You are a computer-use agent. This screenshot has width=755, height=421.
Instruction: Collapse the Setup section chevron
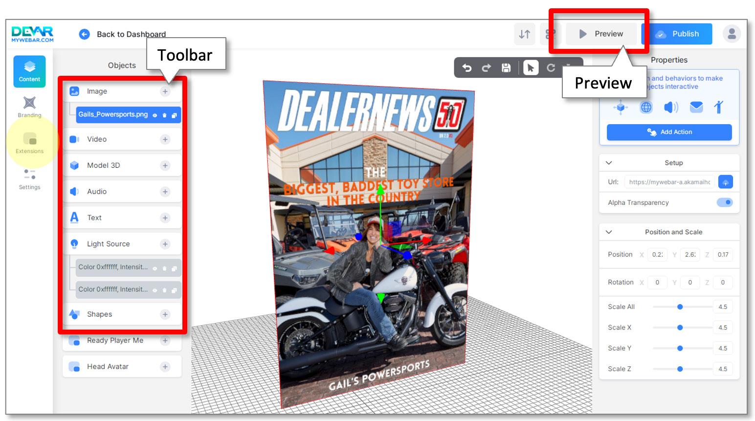tap(609, 163)
